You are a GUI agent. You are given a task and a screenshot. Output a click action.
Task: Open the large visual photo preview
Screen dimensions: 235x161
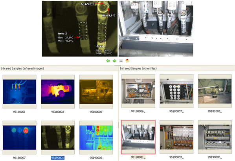(156, 29)
